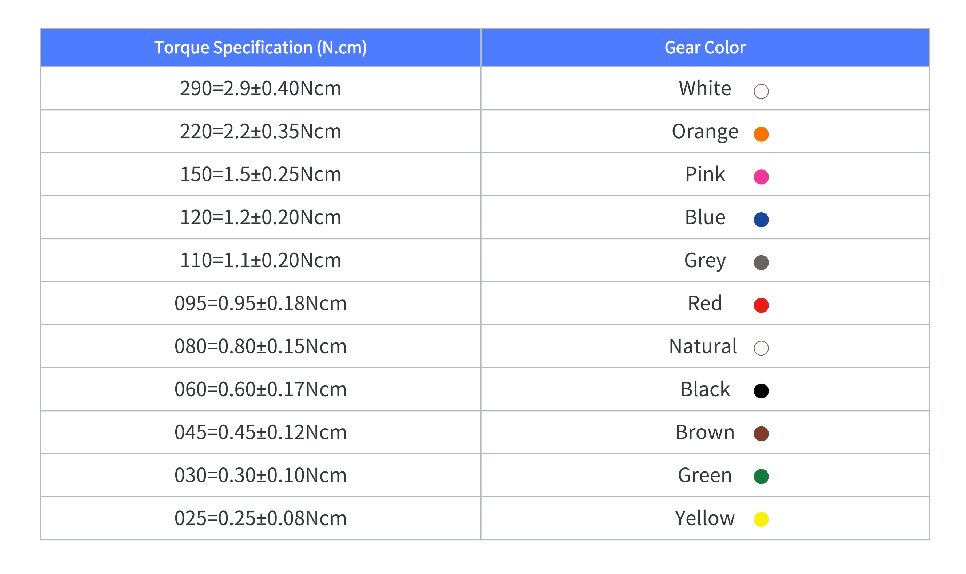Select the grey color circle

tap(761, 262)
